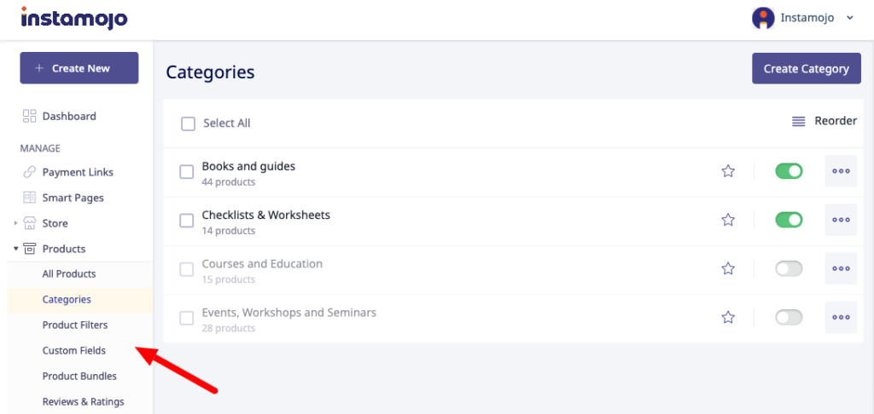The width and height of the screenshot is (874, 414).
Task: Check the Select All checkbox
Action: pos(188,124)
